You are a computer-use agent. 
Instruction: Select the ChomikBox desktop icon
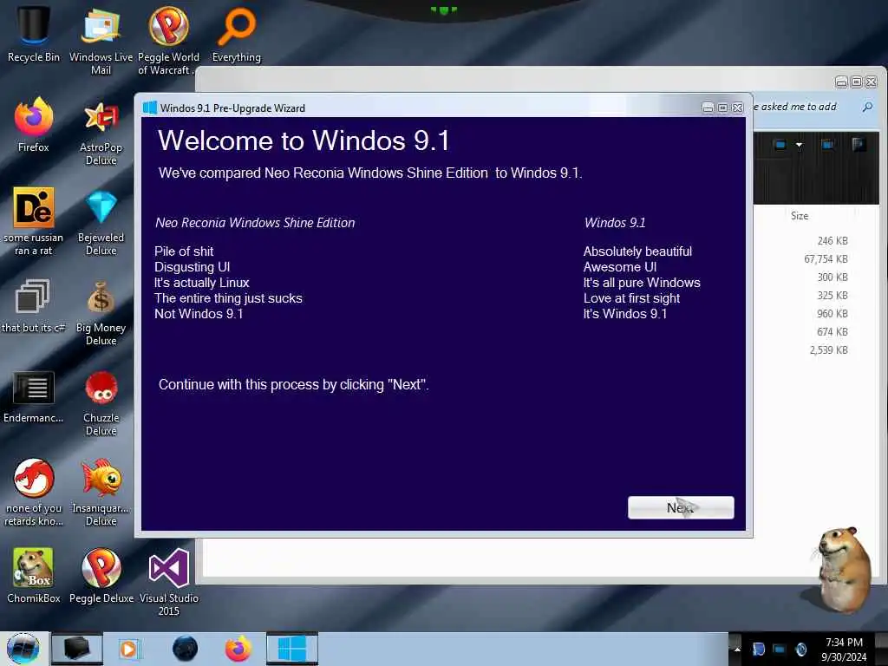point(34,575)
